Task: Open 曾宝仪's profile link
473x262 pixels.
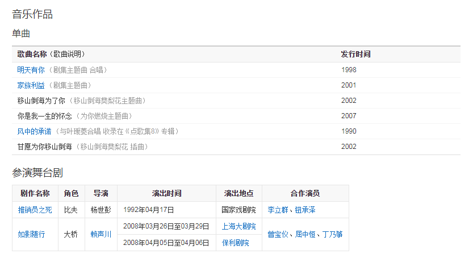Action: click(x=279, y=234)
